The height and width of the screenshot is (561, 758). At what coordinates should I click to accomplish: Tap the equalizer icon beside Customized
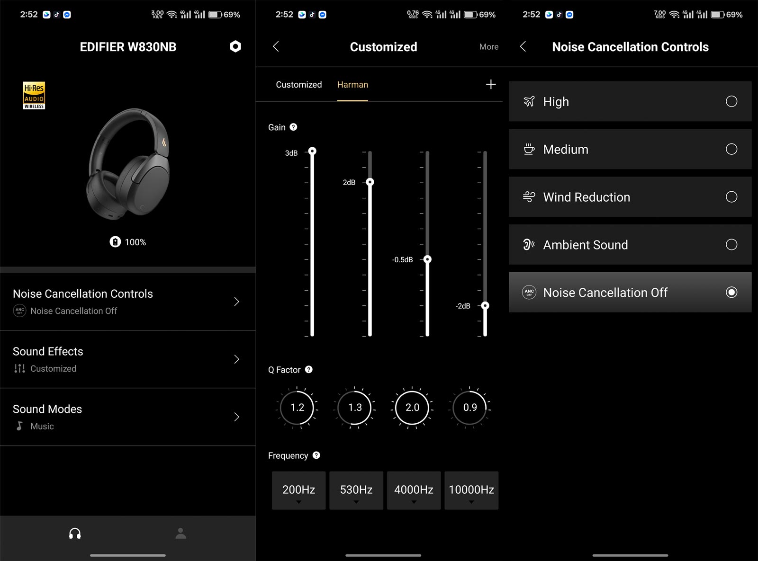pos(19,368)
